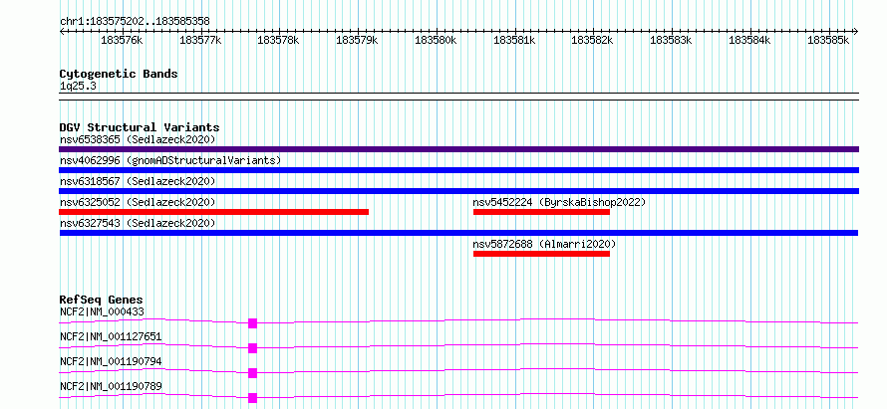
Task: Open the nsv6327543 (Sedlazeck2020) label
Action: click(x=138, y=223)
